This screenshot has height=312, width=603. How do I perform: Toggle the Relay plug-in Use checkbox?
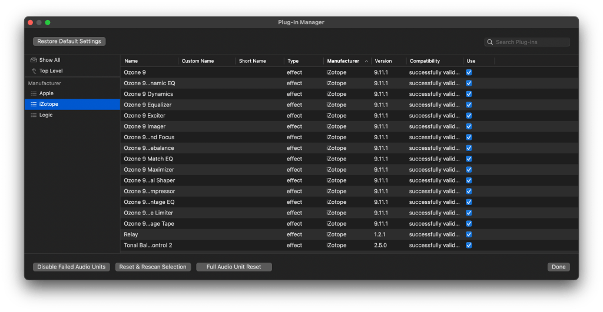[469, 234]
